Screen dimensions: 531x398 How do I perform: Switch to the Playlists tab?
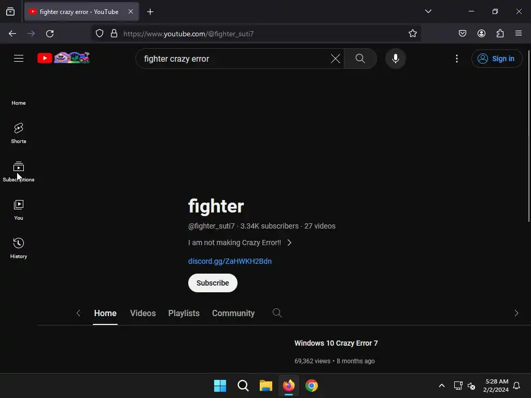184,314
